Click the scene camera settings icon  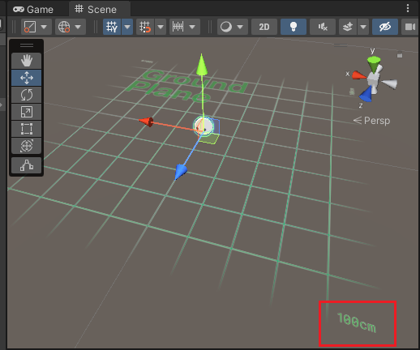[410, 27]
